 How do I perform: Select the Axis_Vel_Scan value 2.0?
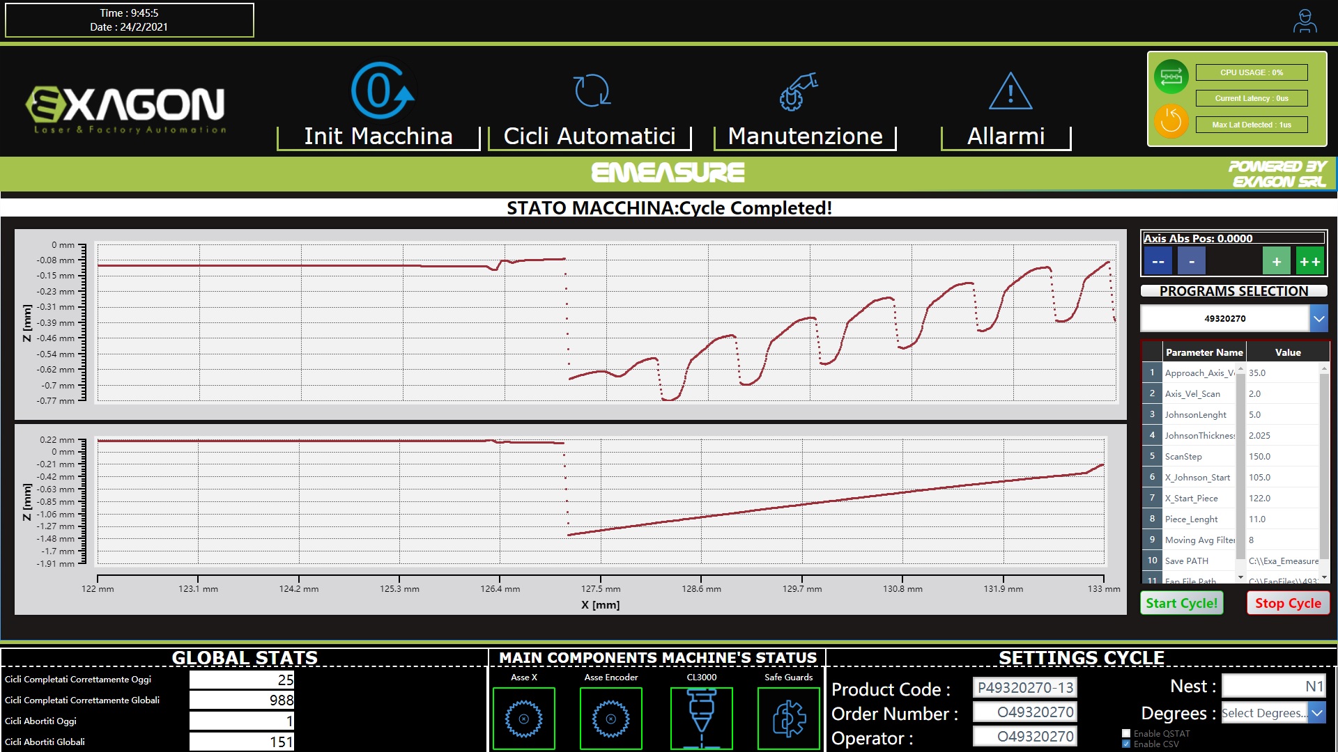[1282, 393]
